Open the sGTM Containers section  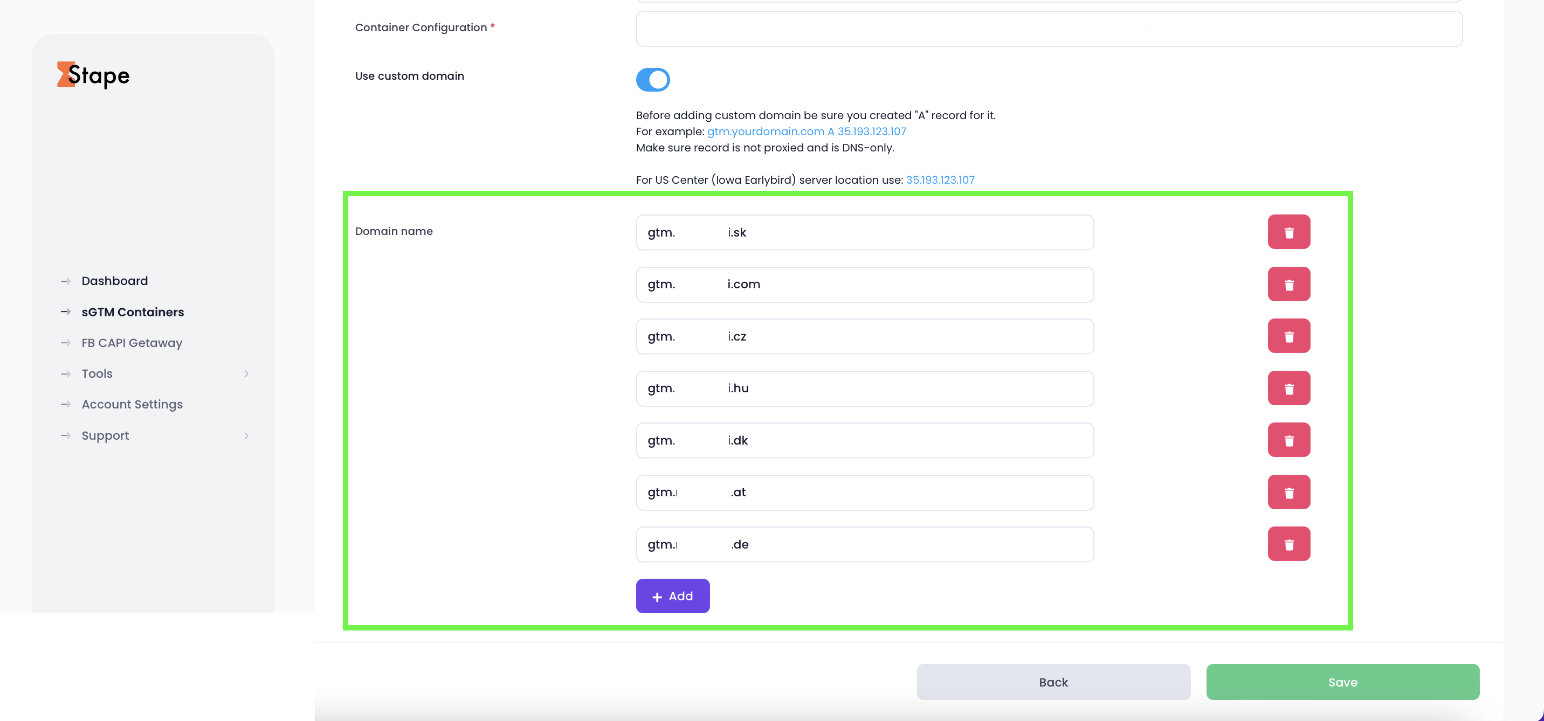click(133, 311)
